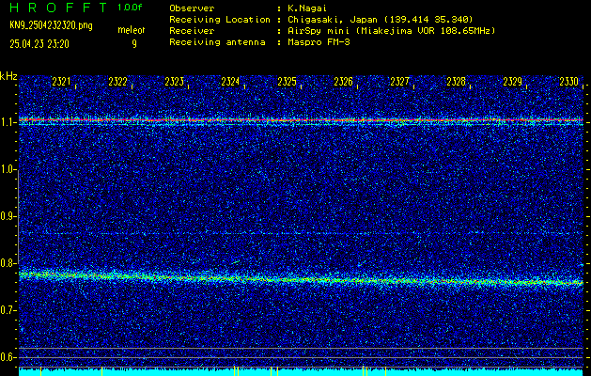Click the 2327 time label
The height and width of the screenshot is (376, 591).
pos(399,82)
